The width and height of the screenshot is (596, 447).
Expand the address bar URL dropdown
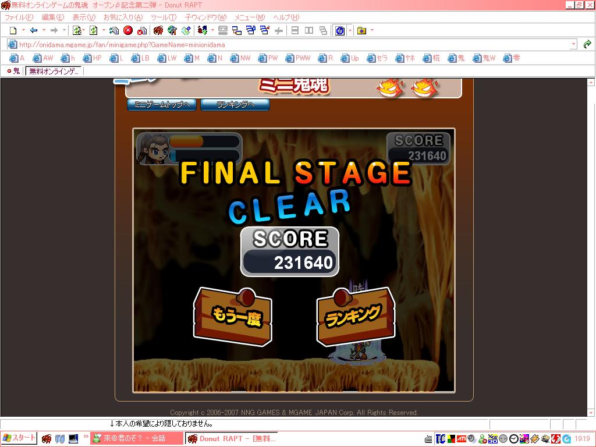(573, 44)
